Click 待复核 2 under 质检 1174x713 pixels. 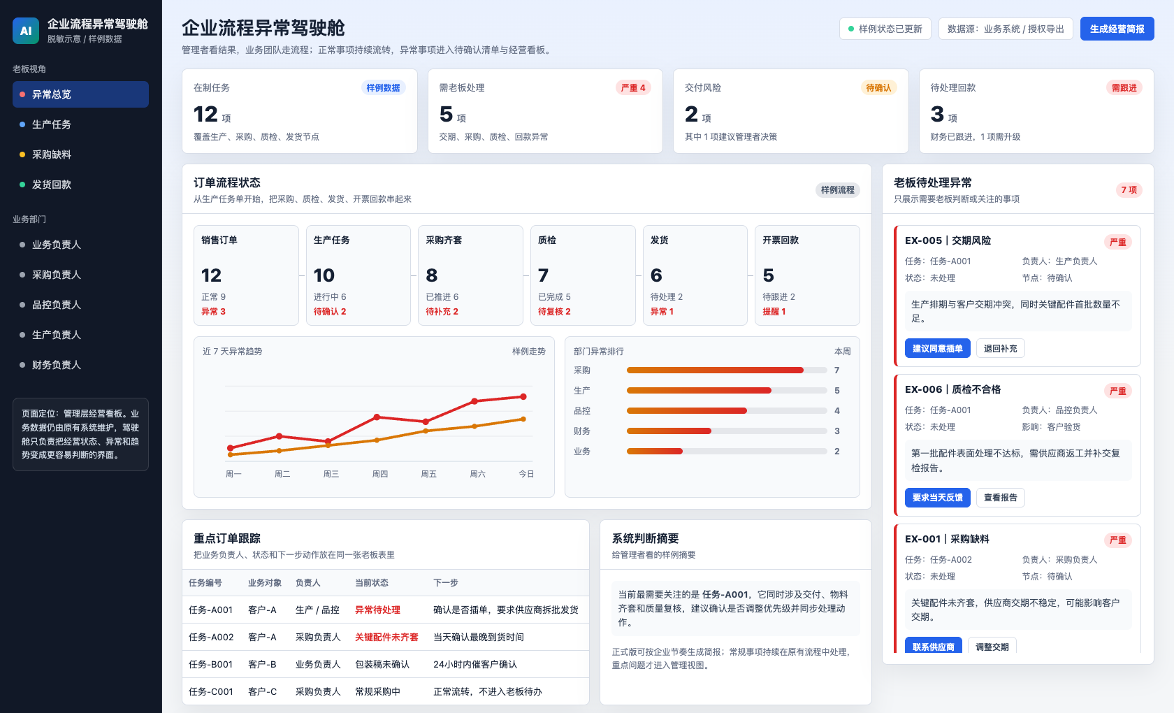coord(554,312)
